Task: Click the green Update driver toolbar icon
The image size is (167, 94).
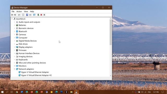Action: pyautogui.click(x=38, y=15)
